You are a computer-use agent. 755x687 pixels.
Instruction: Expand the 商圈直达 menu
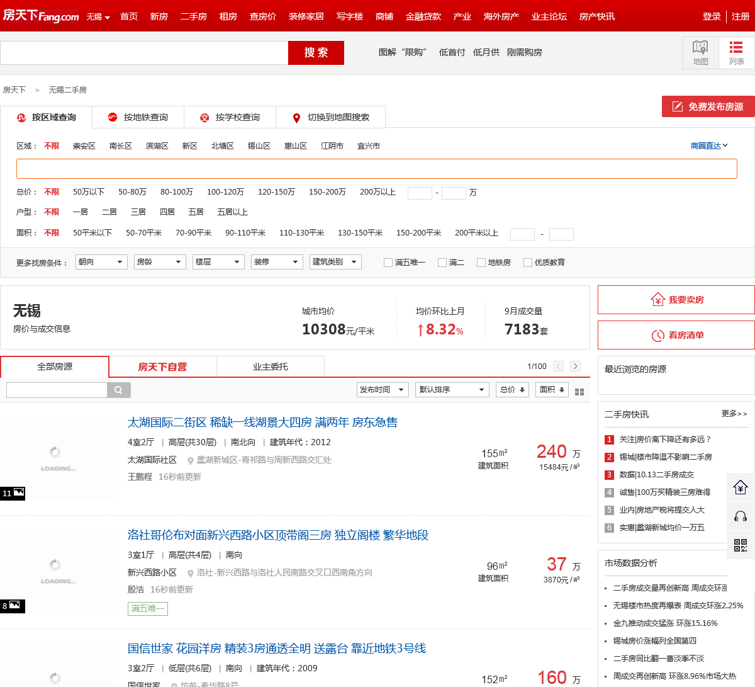pos(709,145)
